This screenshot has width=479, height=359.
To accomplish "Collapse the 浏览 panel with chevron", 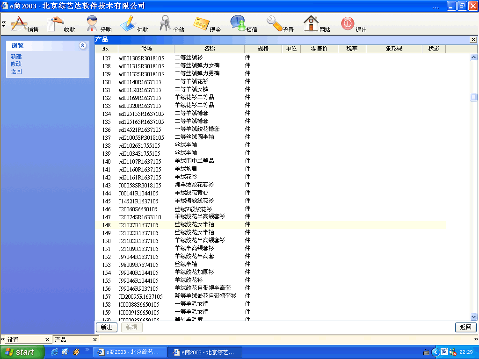I will (83, 46).
